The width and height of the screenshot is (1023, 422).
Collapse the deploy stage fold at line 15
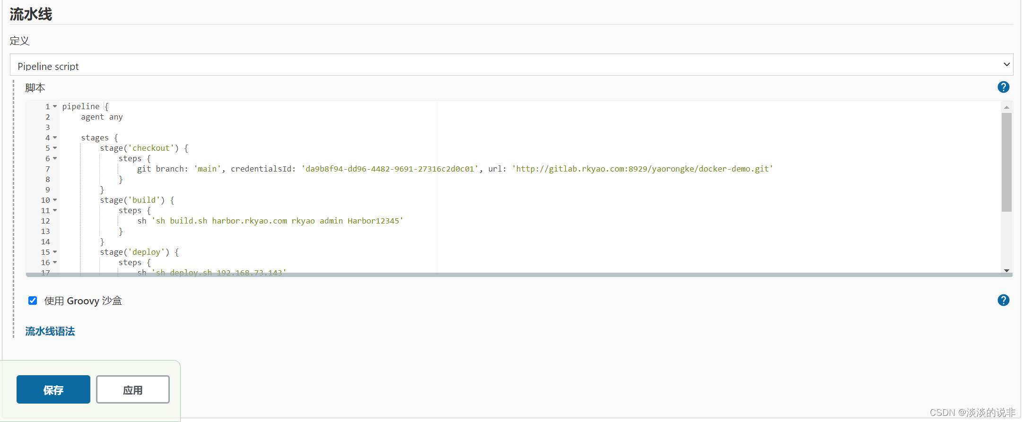click(x=55, y=252)
